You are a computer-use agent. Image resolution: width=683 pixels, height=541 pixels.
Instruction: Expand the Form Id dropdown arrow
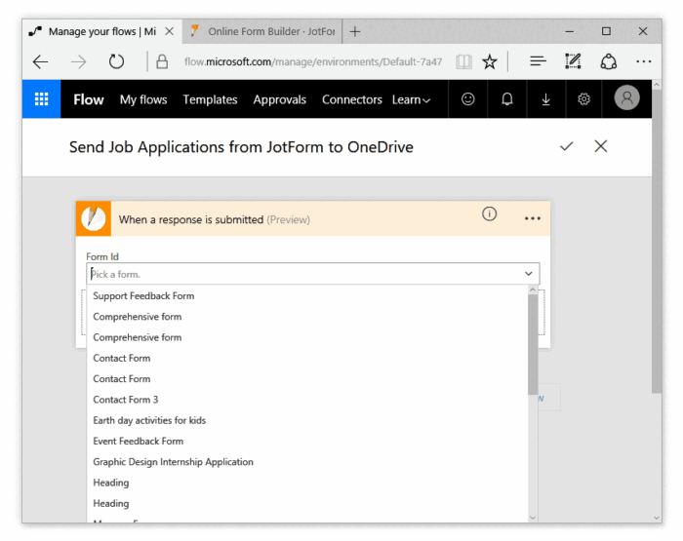click(x=529, y=275)
